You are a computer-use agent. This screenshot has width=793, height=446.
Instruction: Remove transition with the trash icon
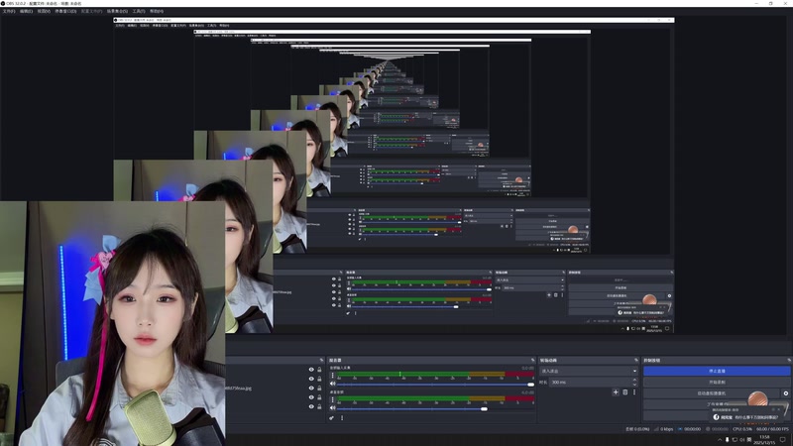click(625, 392)
